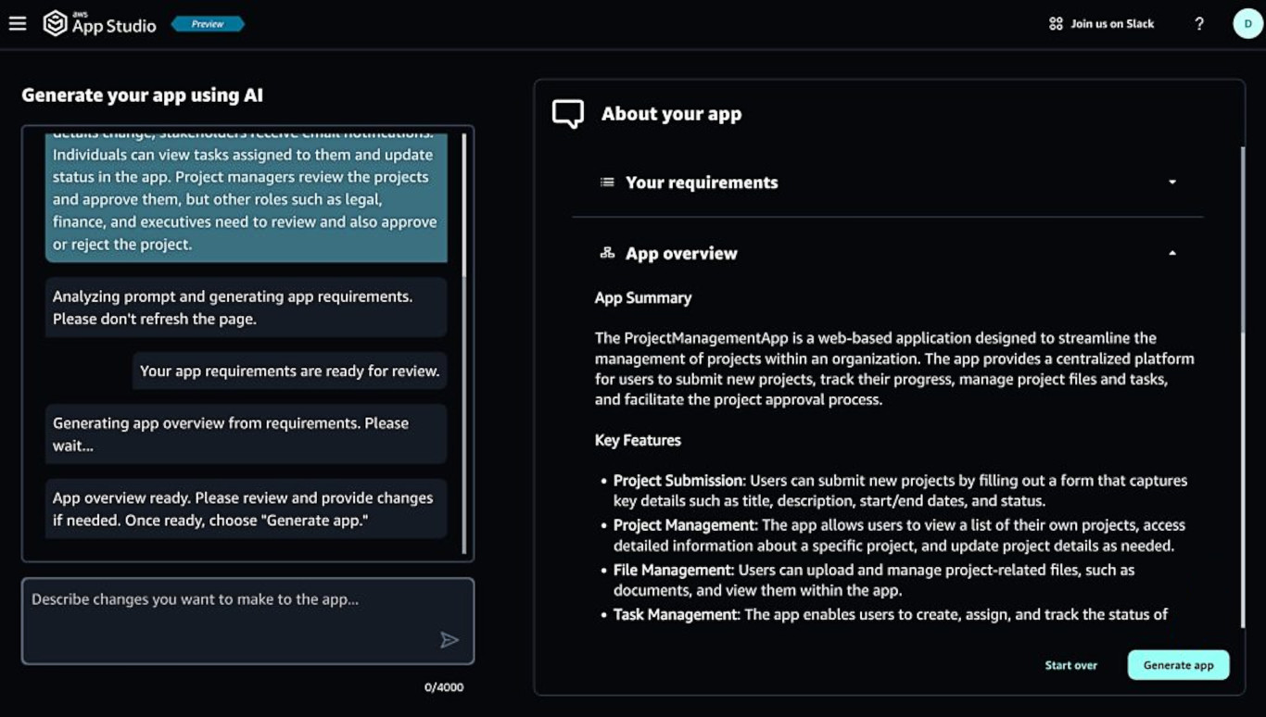Click the send arrow icon
The height and width of the screenshot is (717, 1266).
[x=449, y=640]
